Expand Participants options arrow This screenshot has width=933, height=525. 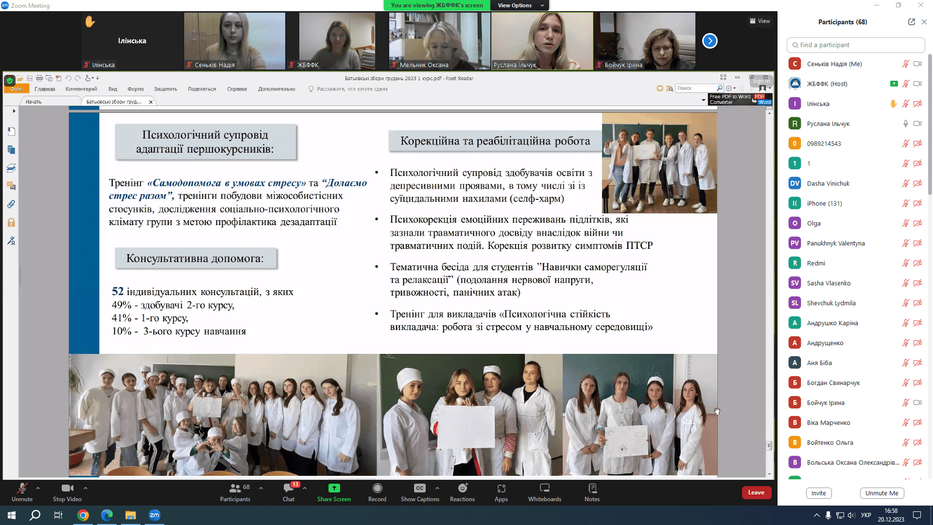click(x=261, y=488)
